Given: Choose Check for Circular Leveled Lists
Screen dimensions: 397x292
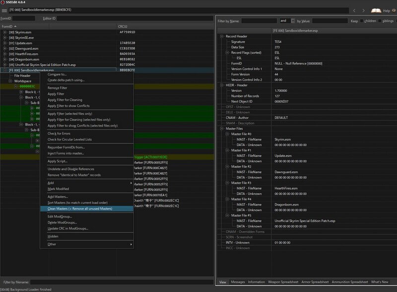Looking at the screenshot, I should click(x=86, y=140).
